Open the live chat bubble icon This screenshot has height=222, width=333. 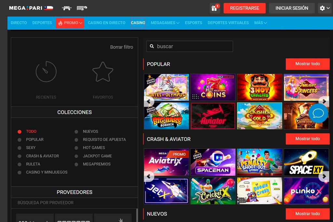point(318,113)
